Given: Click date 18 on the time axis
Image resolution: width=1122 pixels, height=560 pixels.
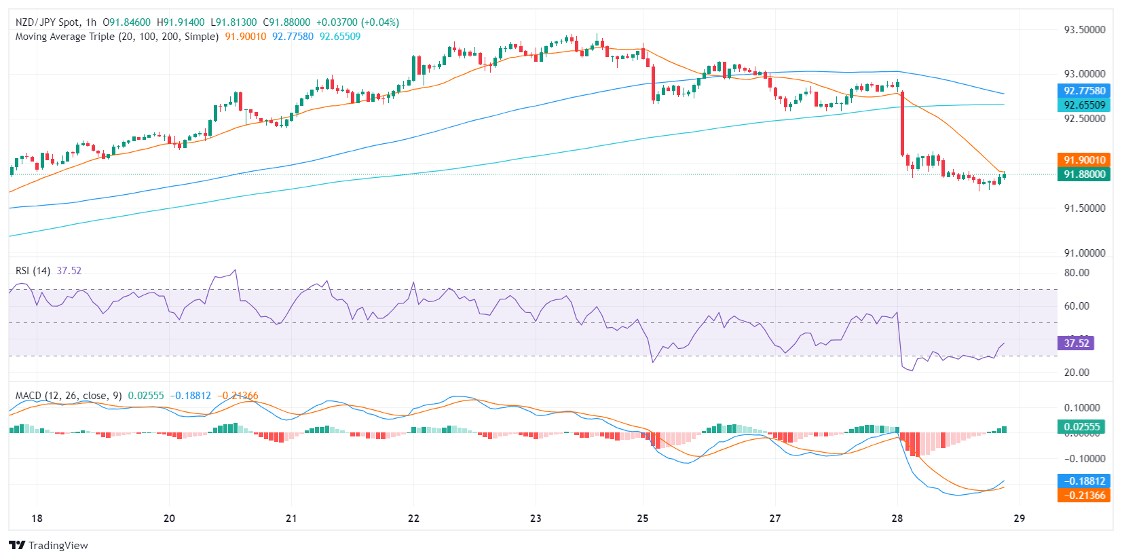Looking at the screenshot, I should coord(37,519).
